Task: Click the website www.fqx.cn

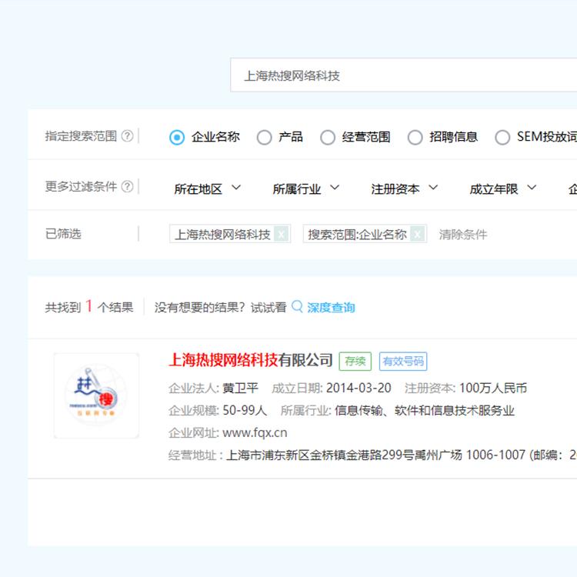Action: click(x=255, y=432)
